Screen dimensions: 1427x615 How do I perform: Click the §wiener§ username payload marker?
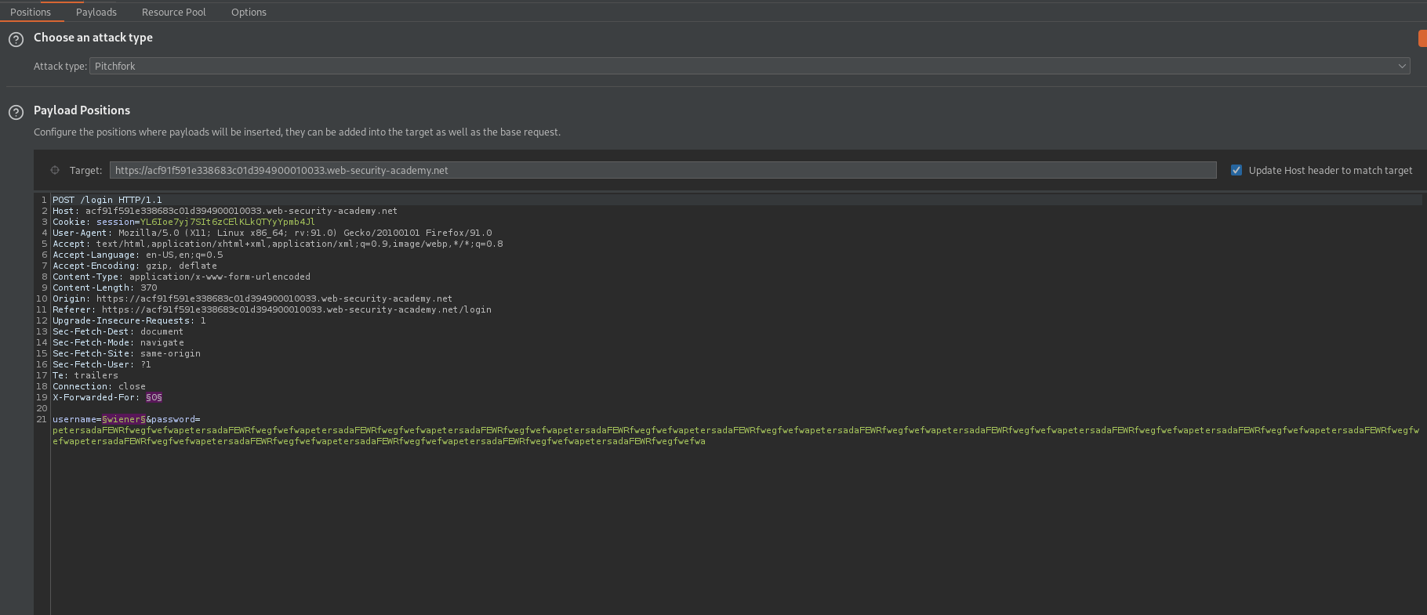tap(124, 419)
